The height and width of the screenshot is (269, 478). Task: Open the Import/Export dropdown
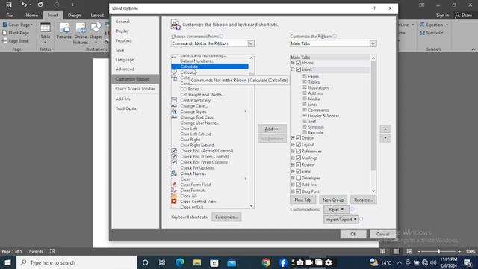pos(341,219)
